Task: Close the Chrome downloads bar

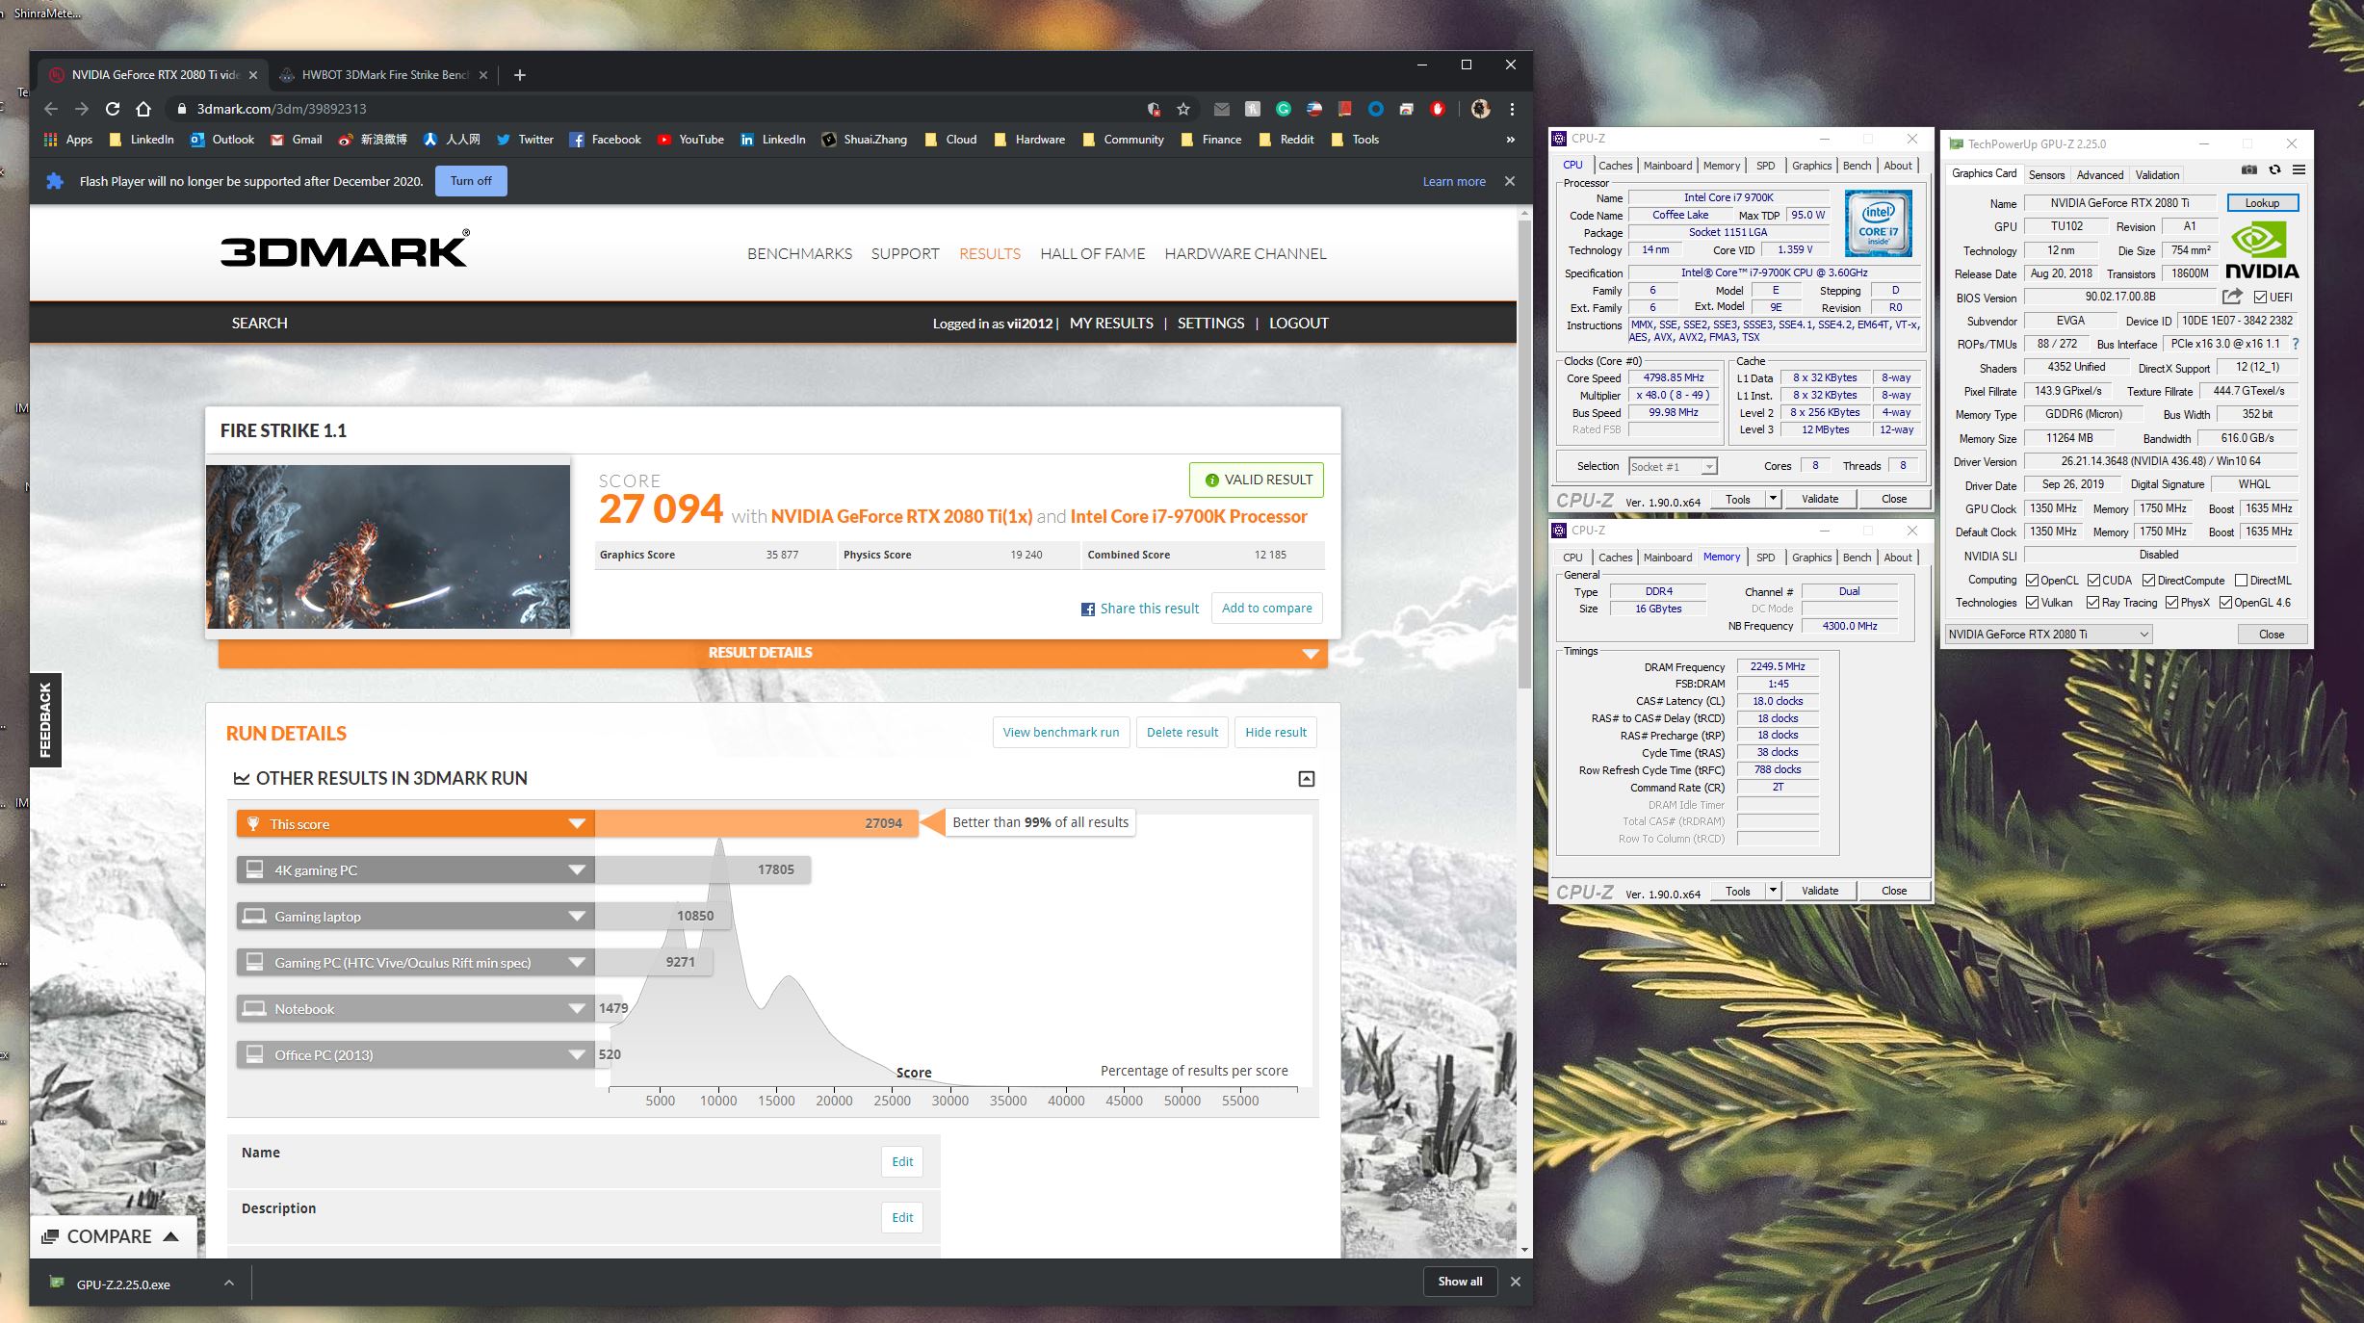Action: (x=1516, y=1282)
